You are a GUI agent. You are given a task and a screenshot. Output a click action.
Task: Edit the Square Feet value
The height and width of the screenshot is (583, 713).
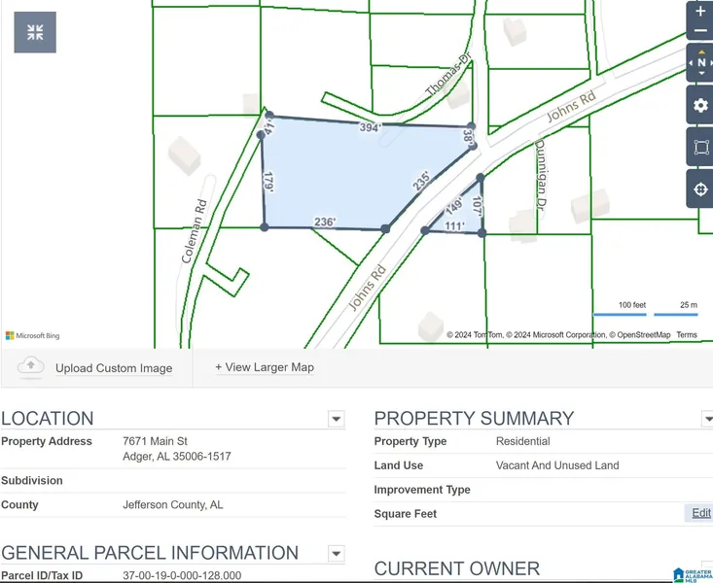click(700, 513)
